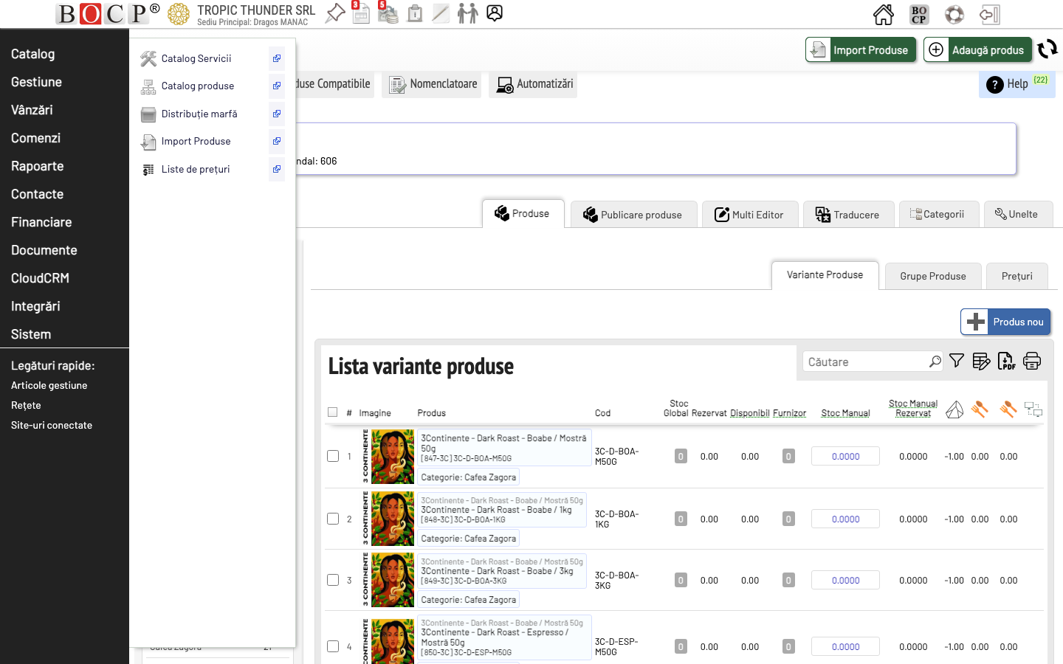The height and width of the screenshot is (664, 1063).
Task: Click the print icon in the list toolbar
Action: [1031, 361]
